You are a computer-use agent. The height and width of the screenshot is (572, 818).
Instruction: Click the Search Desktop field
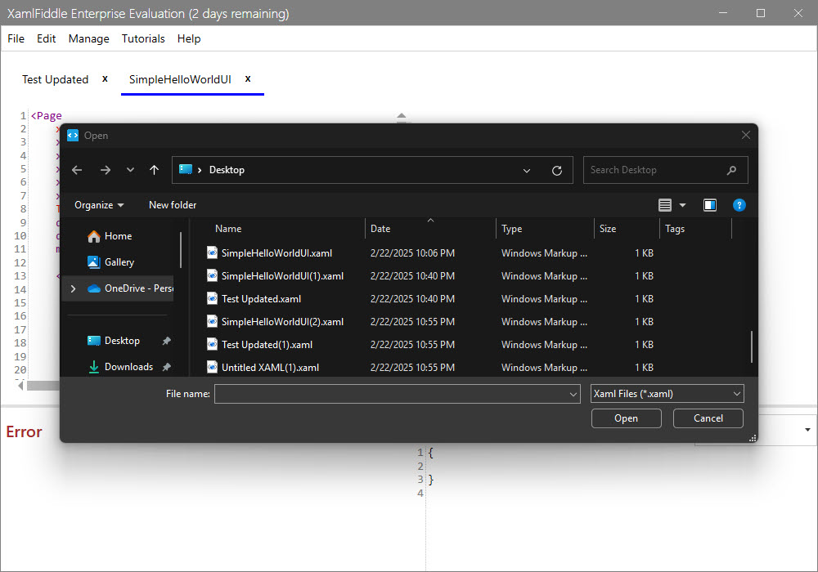pos(665,170)
